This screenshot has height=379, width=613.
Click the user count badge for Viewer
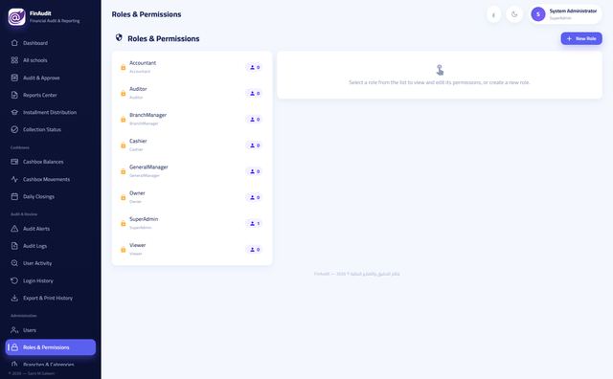pos(255,249)
